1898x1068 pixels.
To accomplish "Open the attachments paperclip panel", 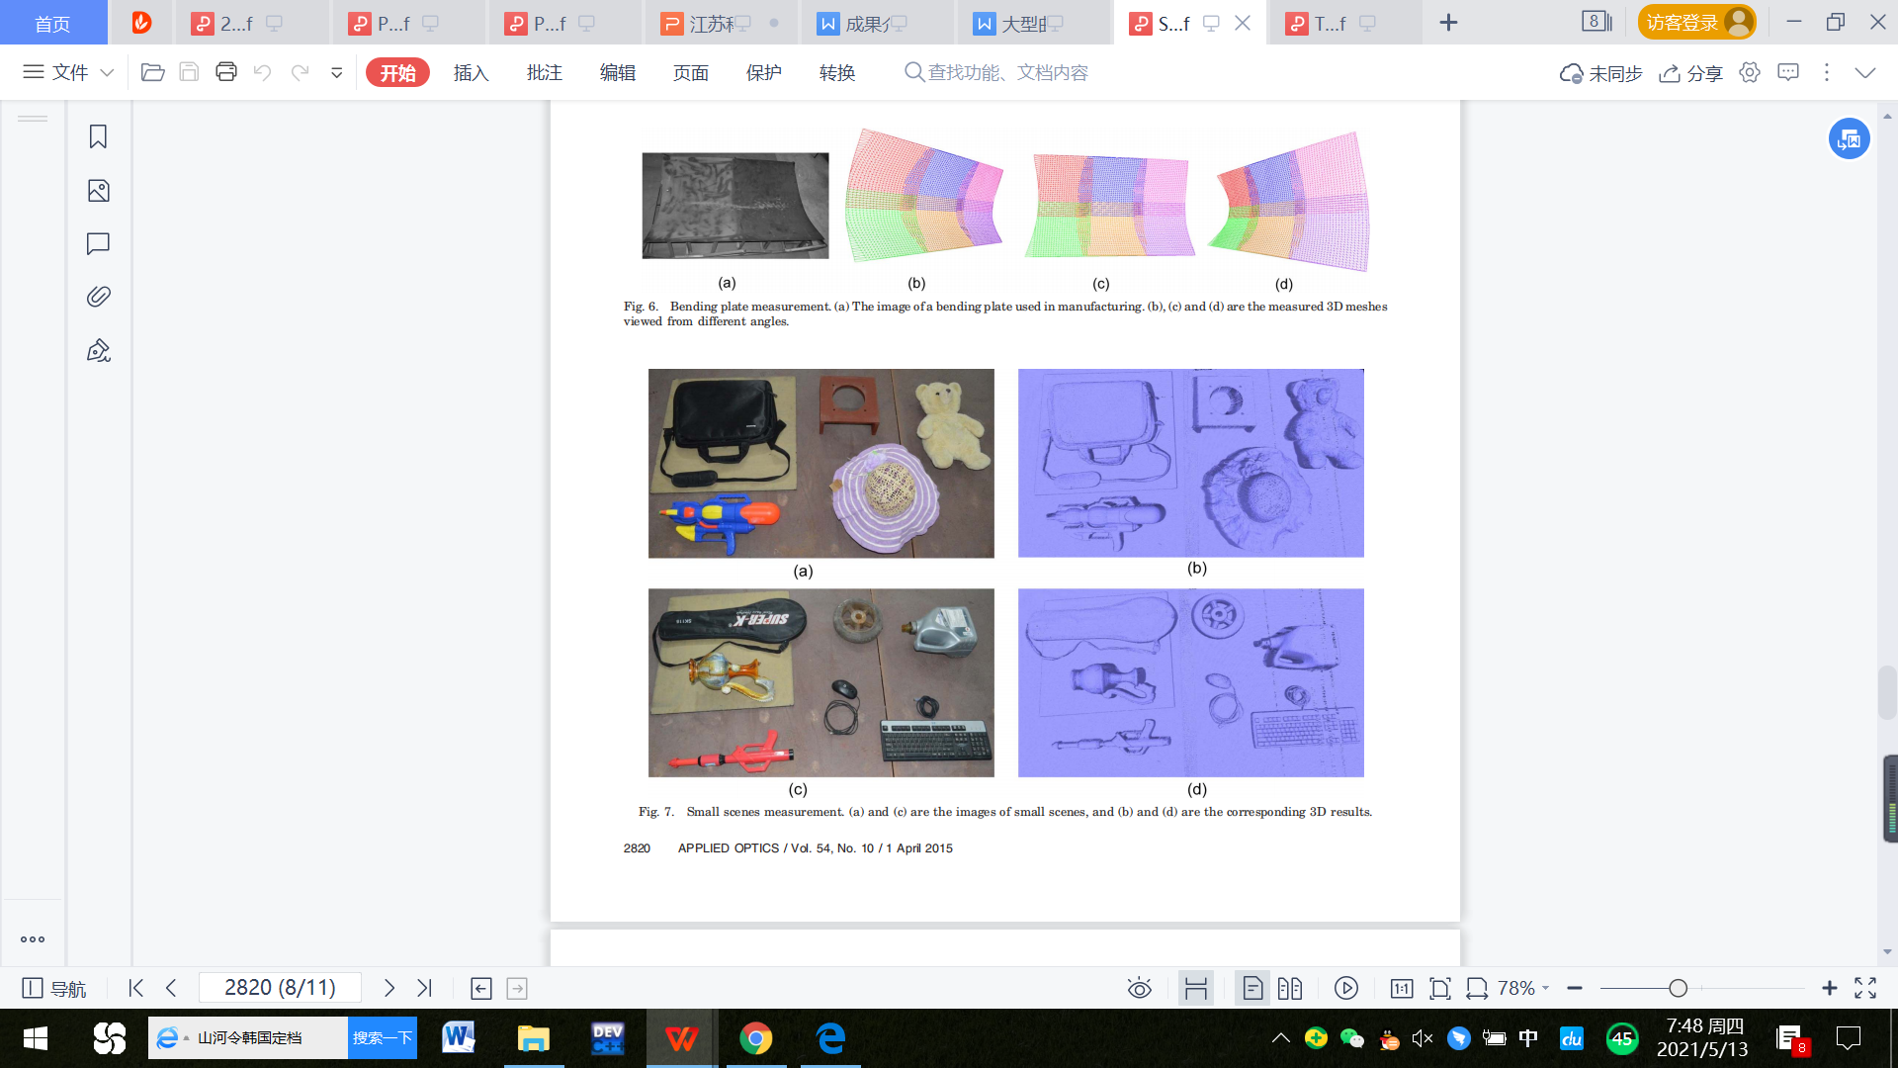I will point(98,297).
